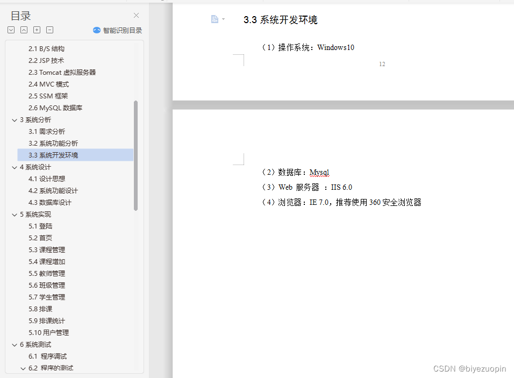The height and width of the screenshot is (378, 514).
Task: Click the document icon beside heading 3.3
Action: [215, 19]
